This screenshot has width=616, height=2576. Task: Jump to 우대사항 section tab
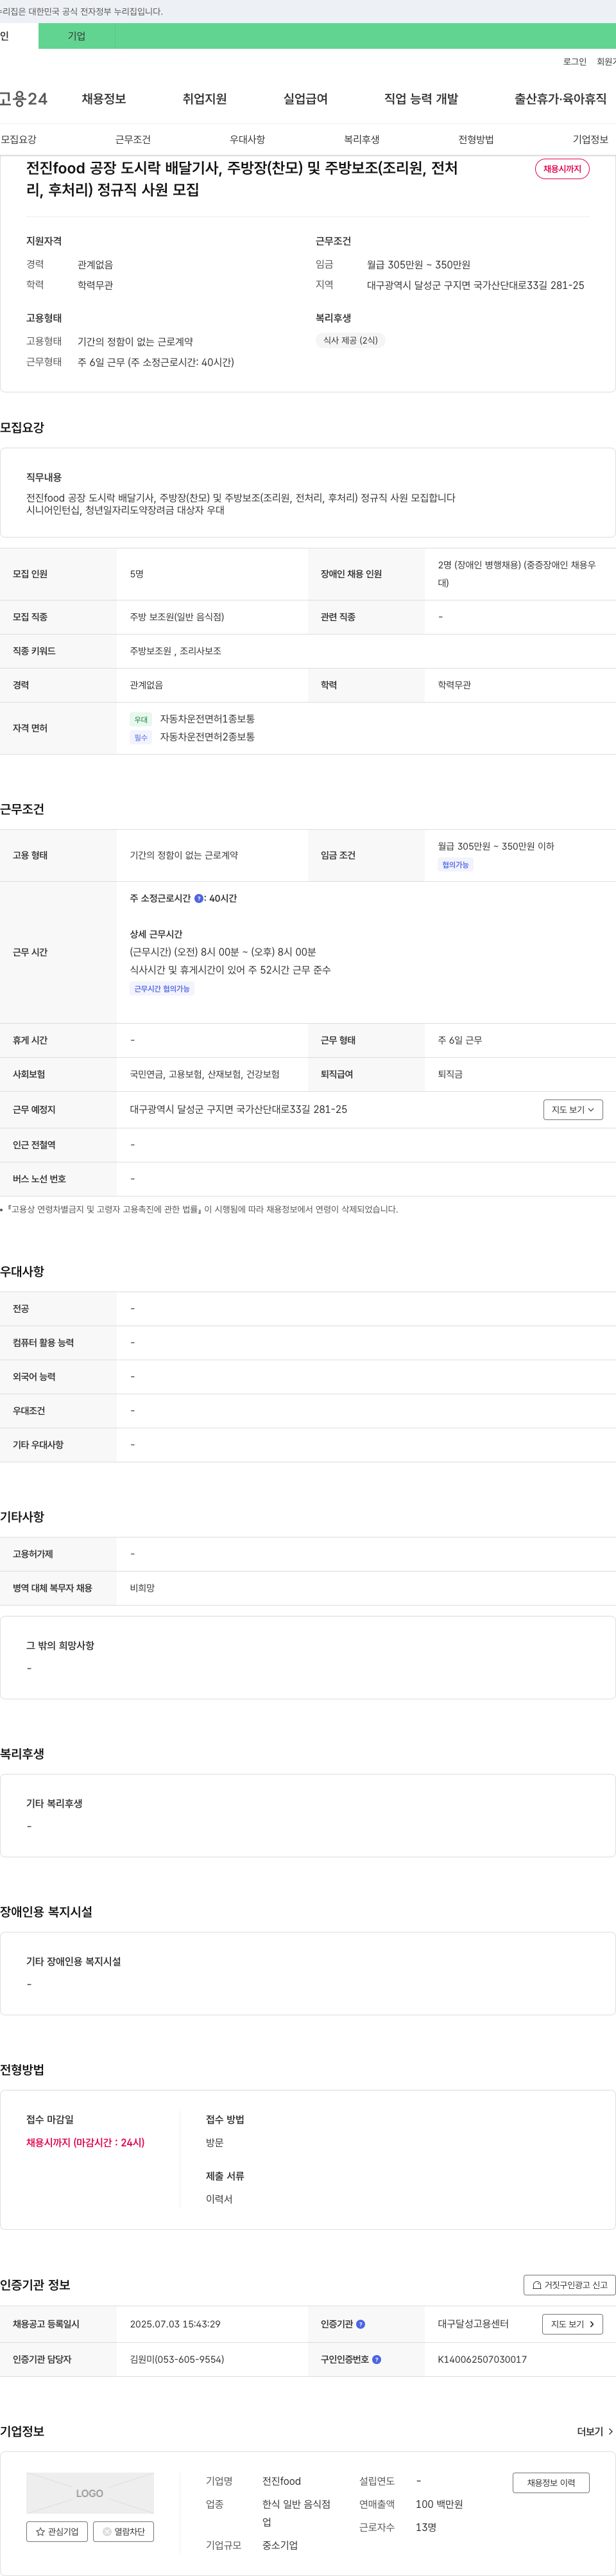click(x=248, y=140)
